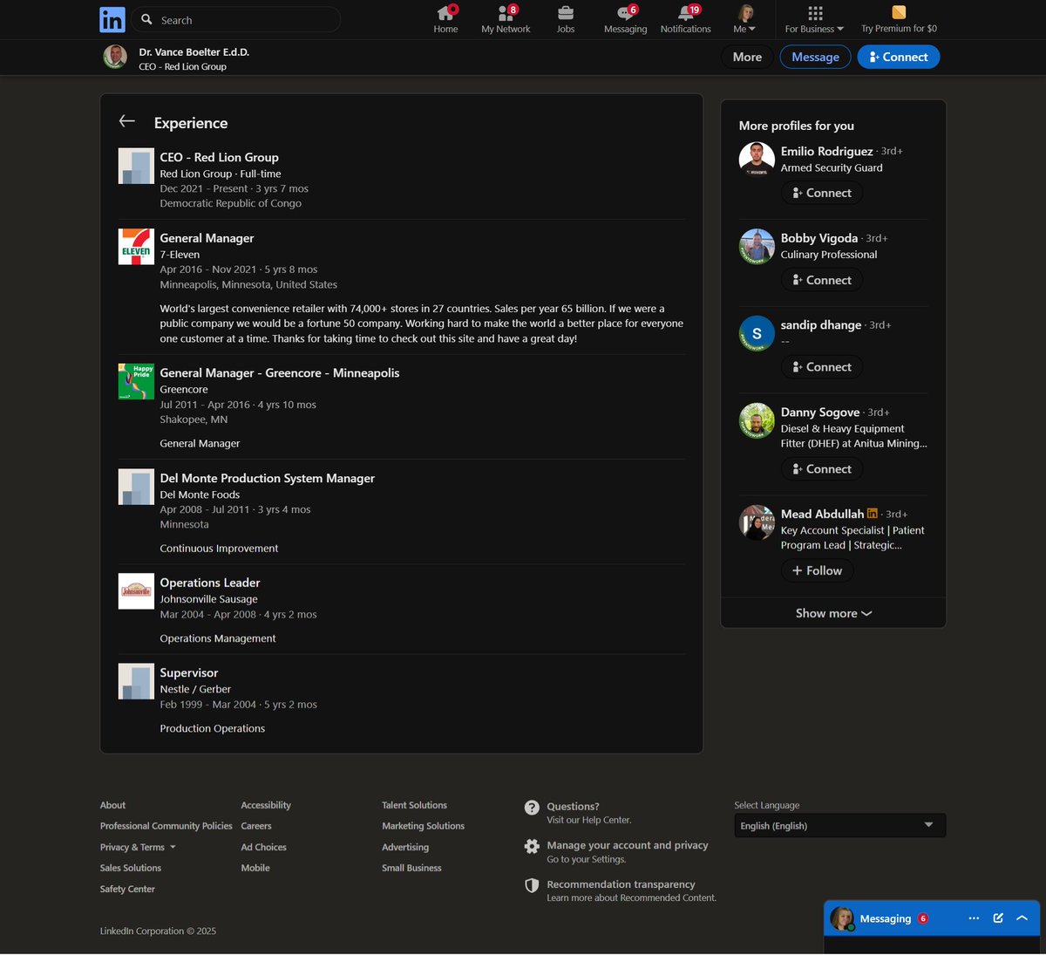
Task: Open the Messaging nav icon
Action: tap(625, 14)
